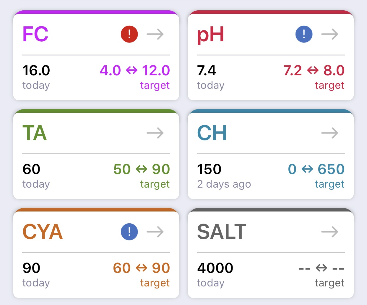
Task: Select the pH target range 7.2 to 8.0
Action: pos(314,70)
